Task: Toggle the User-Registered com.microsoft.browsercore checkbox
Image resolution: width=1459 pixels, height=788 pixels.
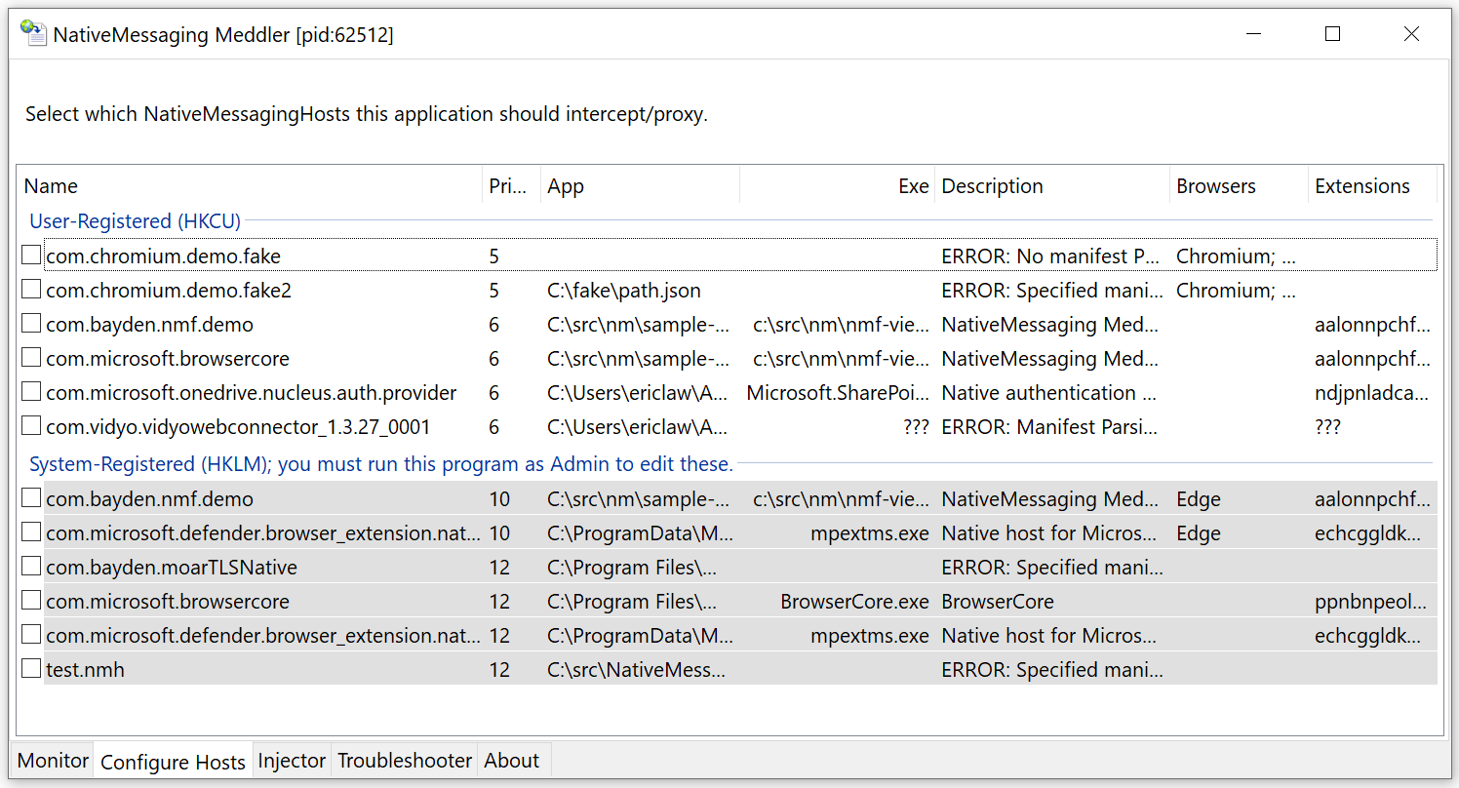Action: point(31,358)
